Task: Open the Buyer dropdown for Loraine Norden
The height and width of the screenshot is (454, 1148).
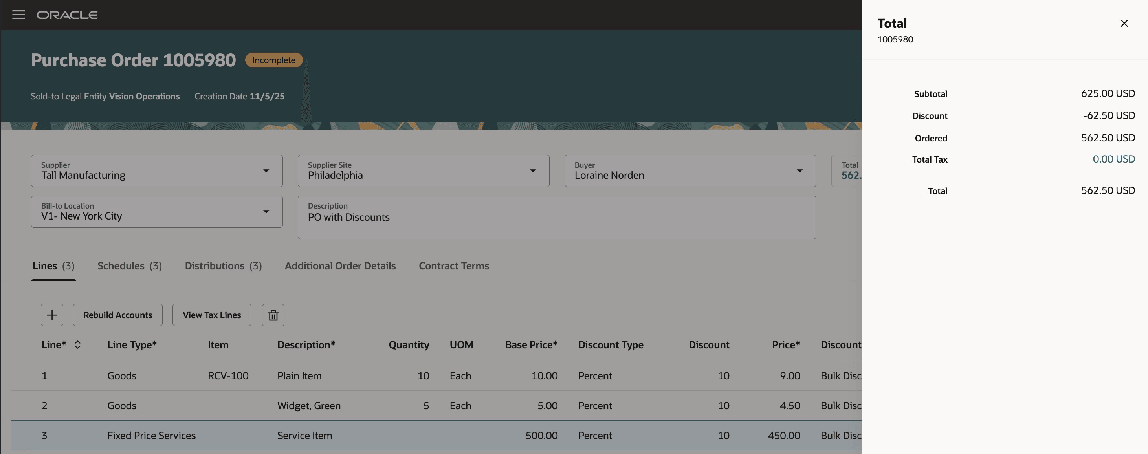Action: (800, 170)
